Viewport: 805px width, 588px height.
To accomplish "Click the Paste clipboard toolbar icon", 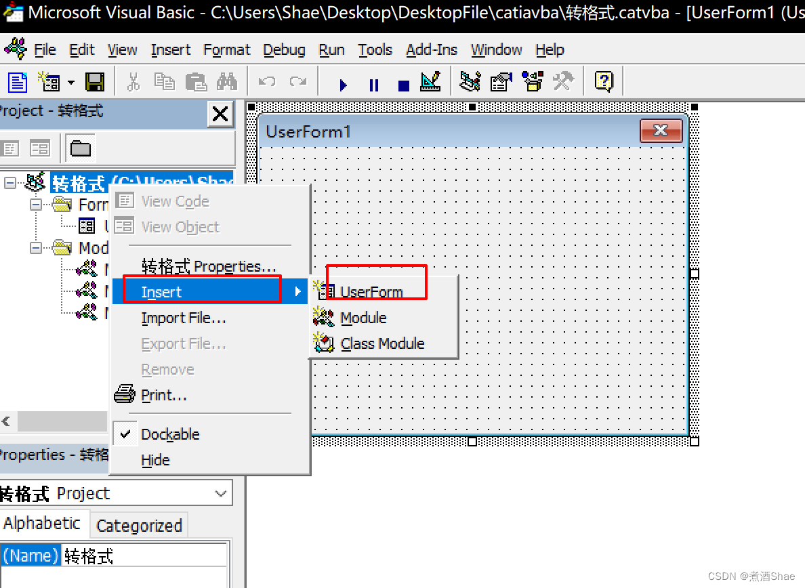I will [196, 82].
